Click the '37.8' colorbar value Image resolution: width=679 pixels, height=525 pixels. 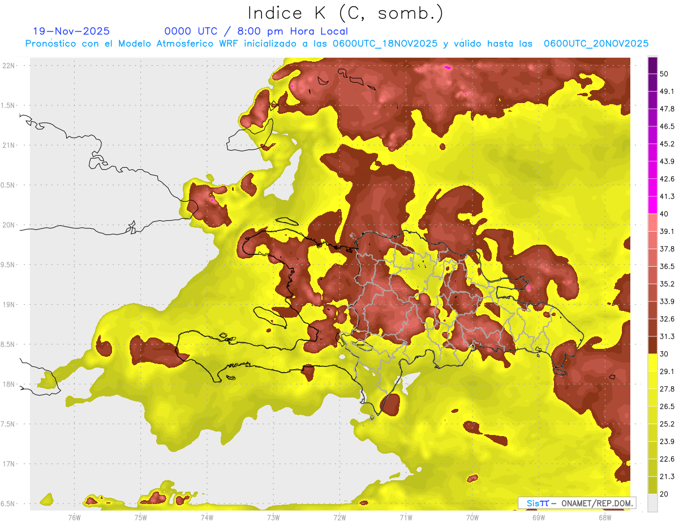click(668, 249)
